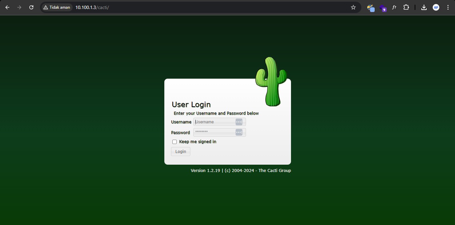Reload the Cacti login page

(x=31, y=7)
